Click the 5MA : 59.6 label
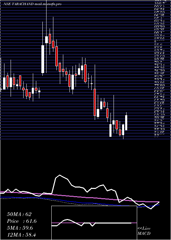Screen dimensions: 171x240 [20, 228]
